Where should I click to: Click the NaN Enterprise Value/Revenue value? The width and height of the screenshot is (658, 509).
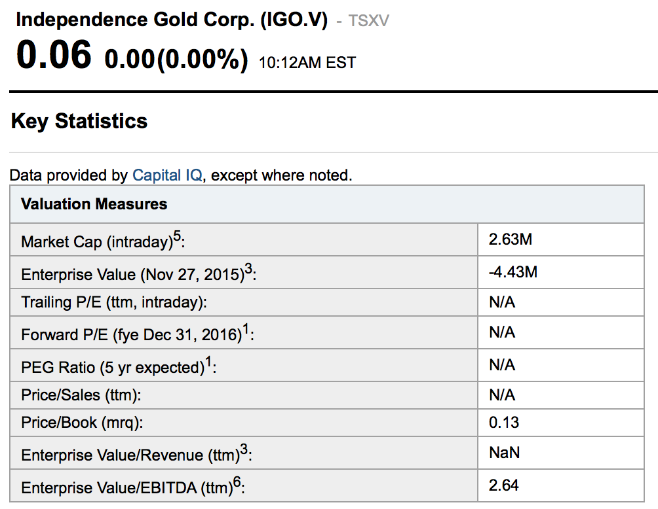(x=505, y=453)
